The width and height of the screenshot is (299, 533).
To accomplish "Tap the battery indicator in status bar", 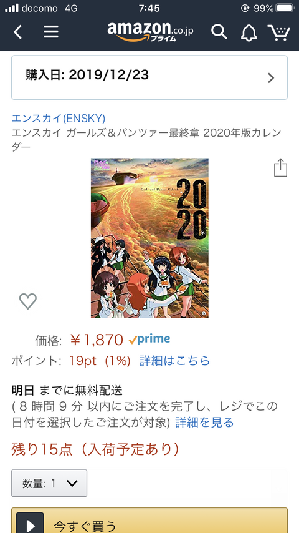I will pyautogui.click(x=286, y=8).
